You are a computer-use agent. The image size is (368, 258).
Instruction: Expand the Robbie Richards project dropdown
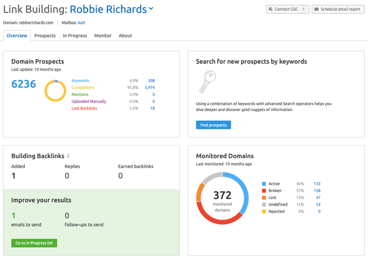point(151,9)
